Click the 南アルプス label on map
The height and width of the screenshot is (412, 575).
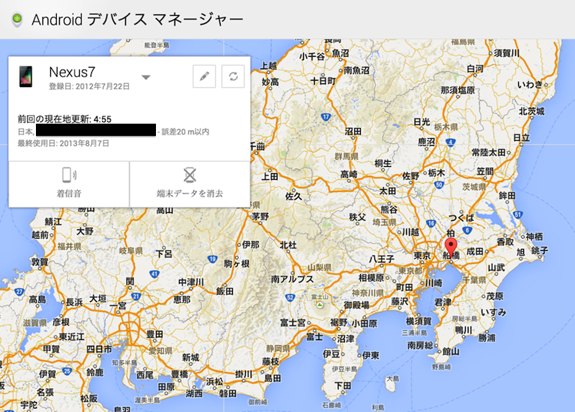pyautogui.click(x=293, y=279)
